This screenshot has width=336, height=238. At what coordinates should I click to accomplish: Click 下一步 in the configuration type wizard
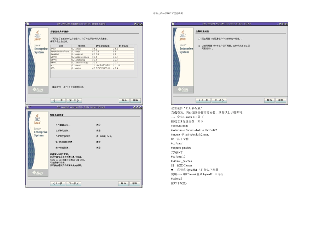coord(219,100)
